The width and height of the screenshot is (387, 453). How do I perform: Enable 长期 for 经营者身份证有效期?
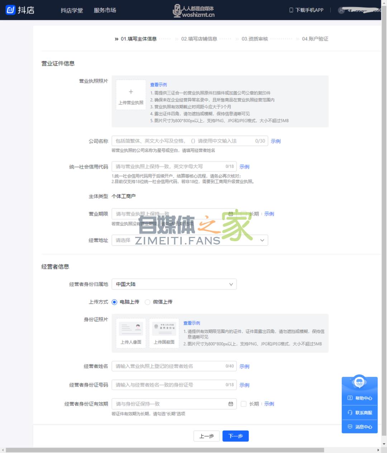[x=244, y=403]
